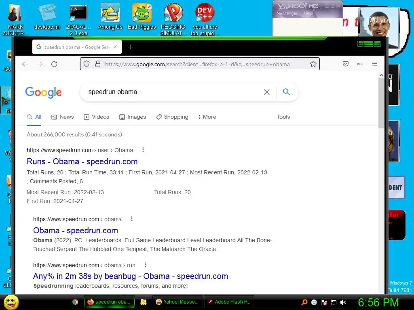The height and width of the screenshot is (310, 414).
Task: Open the Runs - Obama - speedrun.com link
Action: tap(82, 161)
